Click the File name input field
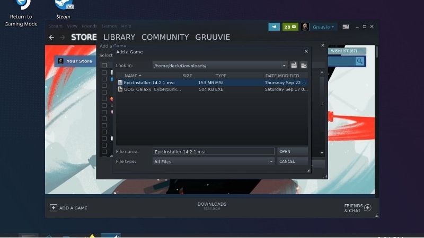The height and width of the screenshot is (238, 424). coord(214,151)
